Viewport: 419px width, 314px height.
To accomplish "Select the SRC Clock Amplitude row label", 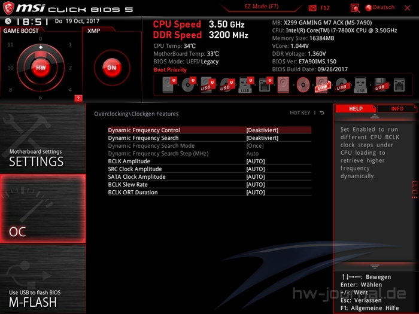I will pyautogui.click(x=135, y=169).
